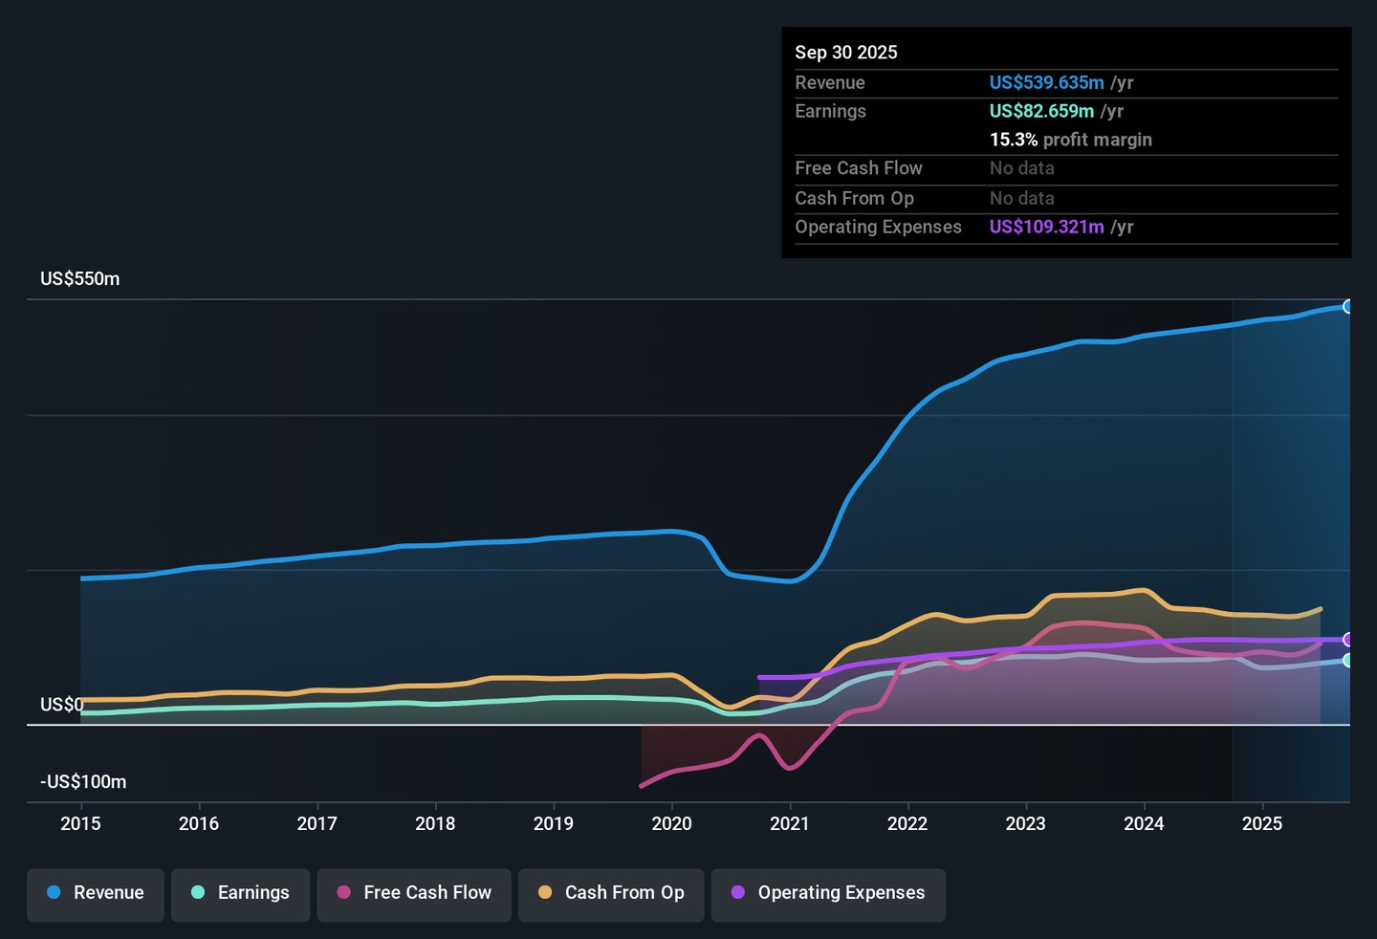Click the pink Free Cash Flow dot
The width and height of the screenshot is (1377, 939).
344,892
